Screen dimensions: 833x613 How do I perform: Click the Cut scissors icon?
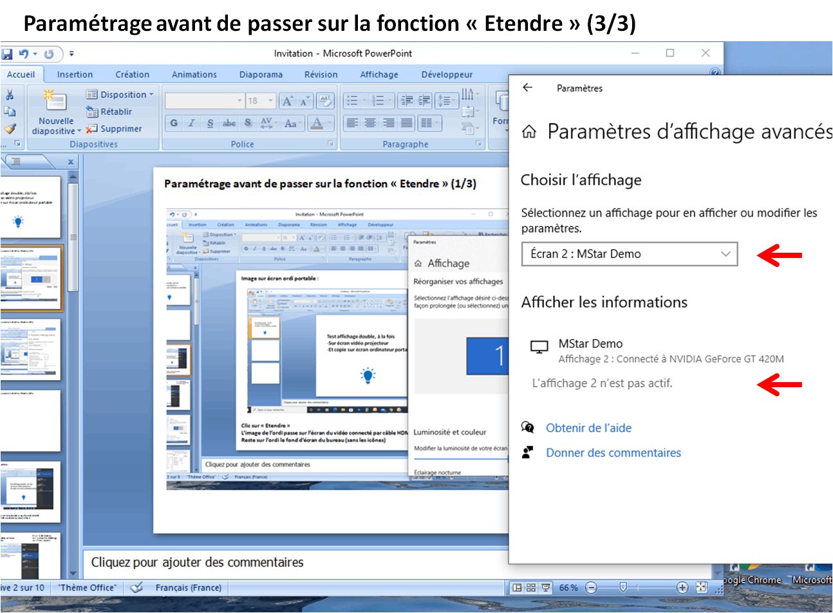pyautogui.click(x=10, y=95)
